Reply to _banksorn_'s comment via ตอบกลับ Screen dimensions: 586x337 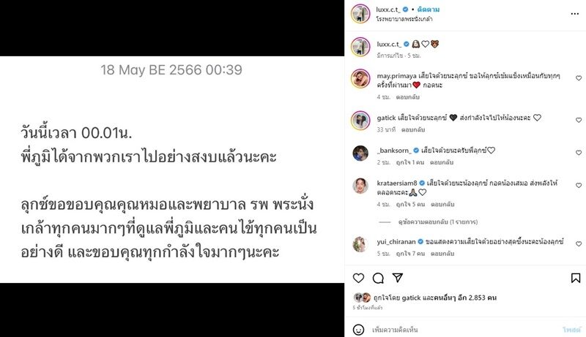pyautogui.click(x=442, y=162)
